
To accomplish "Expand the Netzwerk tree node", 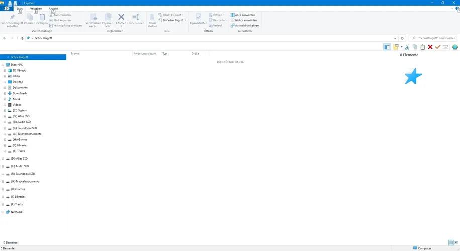I will [3, 212].
